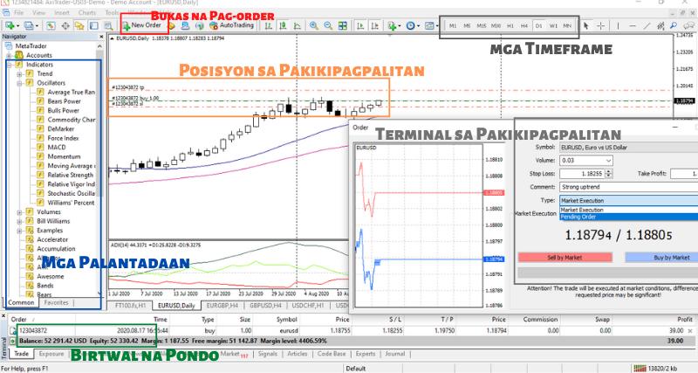Open the Journal tab in Terminal
698x373 pixels.
click(395, 354)
